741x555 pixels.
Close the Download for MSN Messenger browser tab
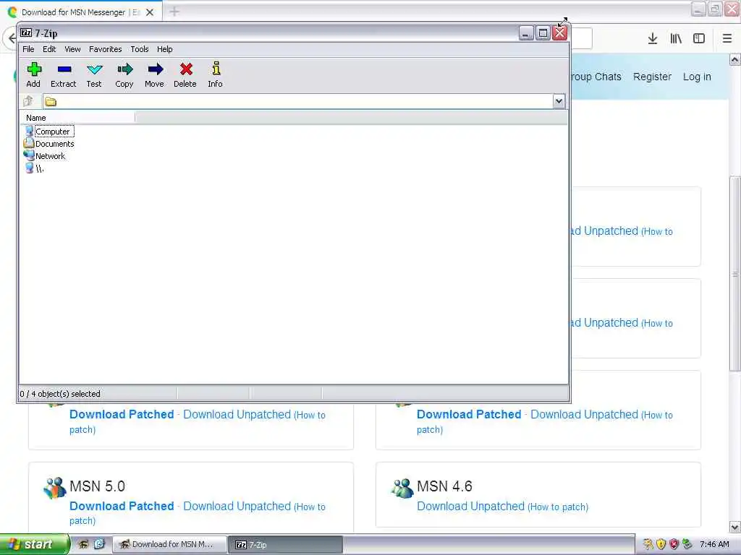click(x=150, y=12)
